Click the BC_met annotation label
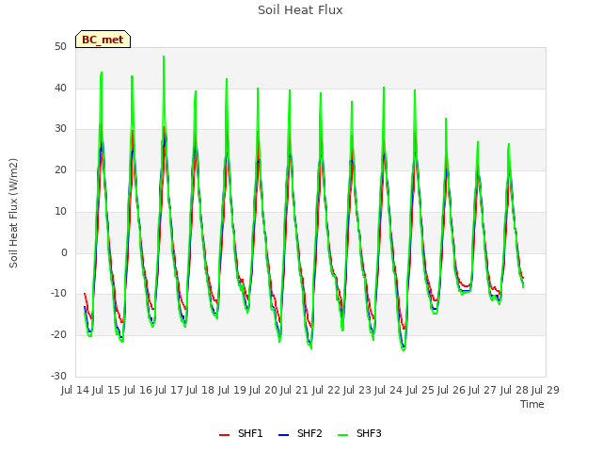602x452 pixels. coord(103,40)
